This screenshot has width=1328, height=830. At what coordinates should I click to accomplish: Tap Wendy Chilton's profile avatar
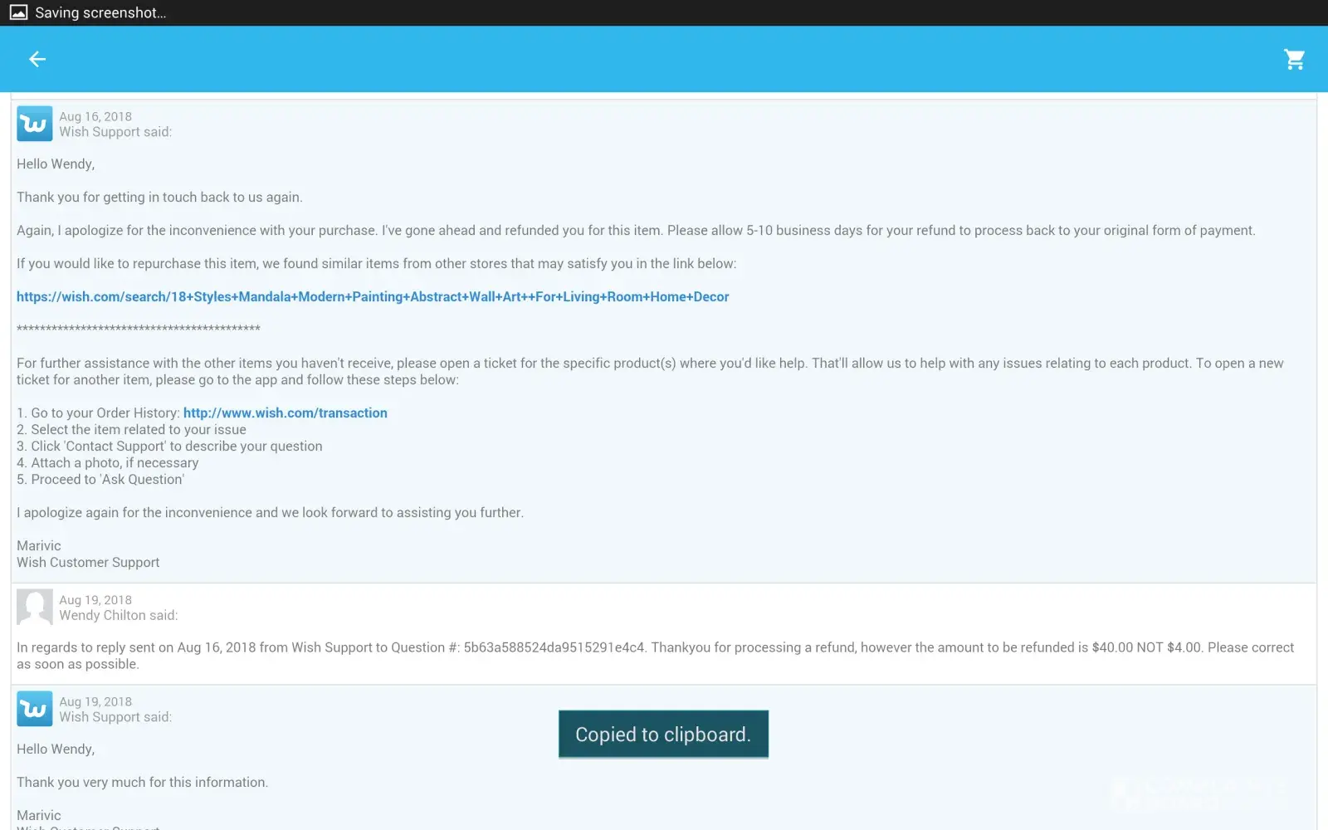click(35, 608)
